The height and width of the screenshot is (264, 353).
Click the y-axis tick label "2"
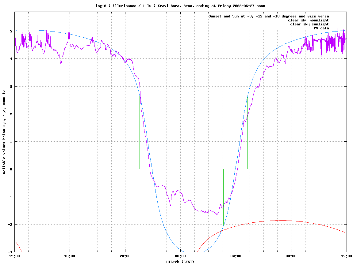point(11,114)
